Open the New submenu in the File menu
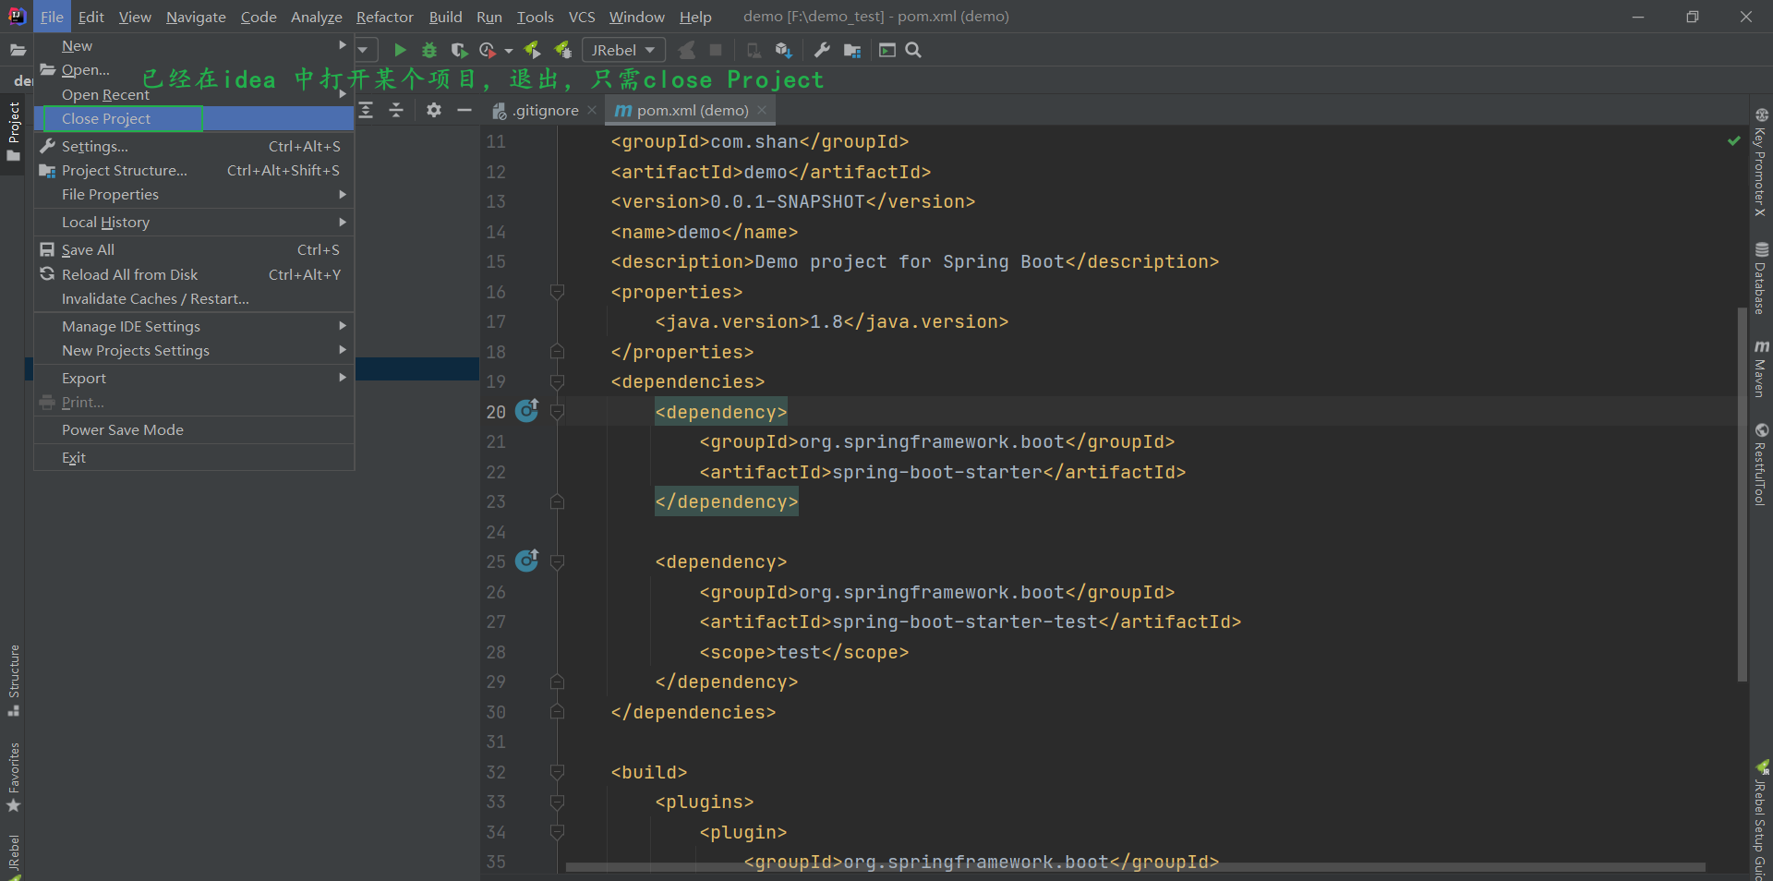This screenshot has height=881, width=1773. click(194, 45)
